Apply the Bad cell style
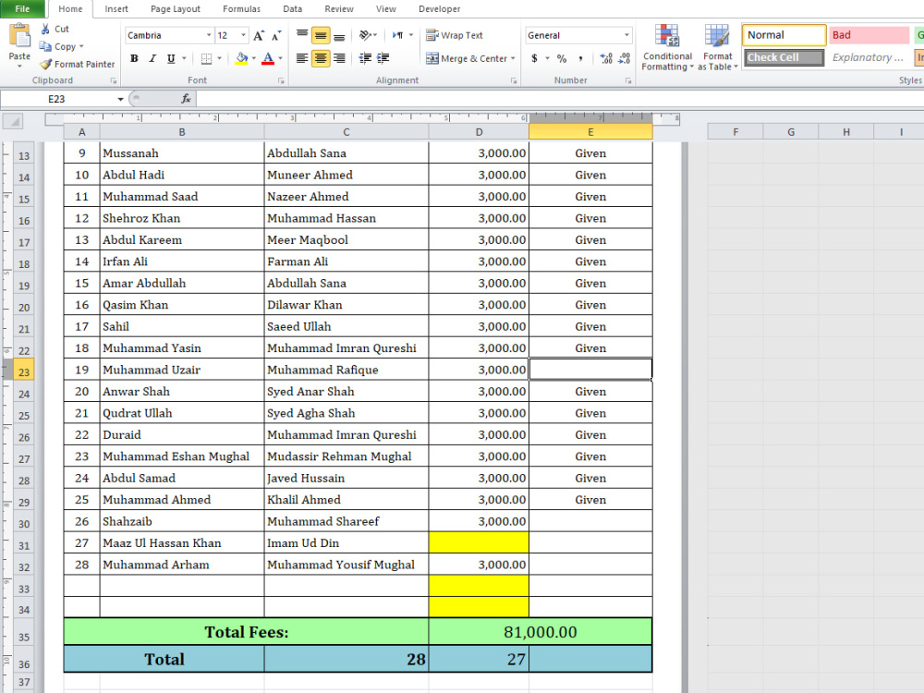Image resolution: width=924 pixels, height=693 pixels. click(869, 35)
